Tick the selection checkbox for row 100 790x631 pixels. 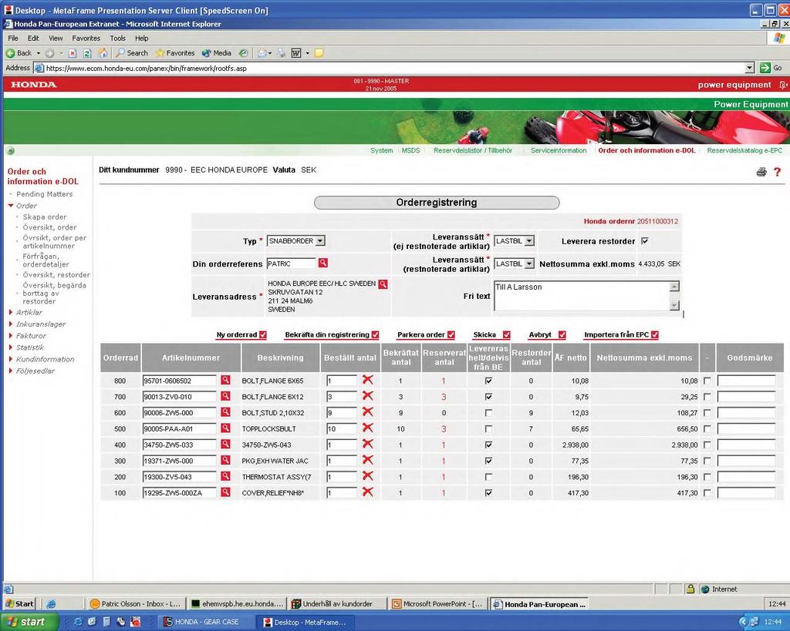click(707, 493)
